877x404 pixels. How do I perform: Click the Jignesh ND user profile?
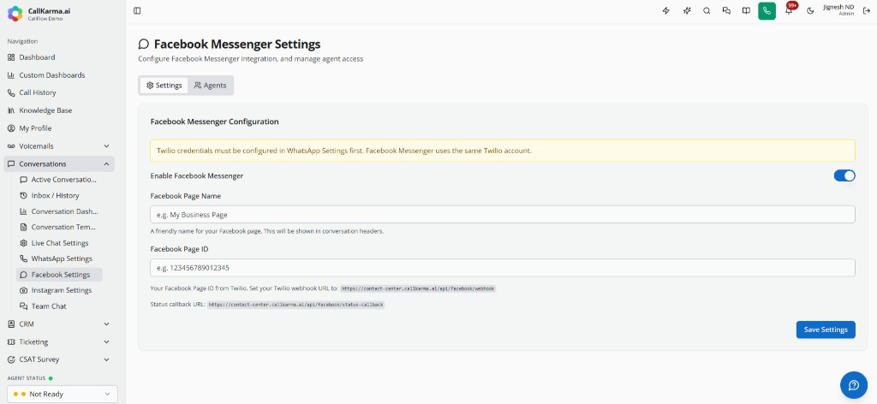pos(838,10)
